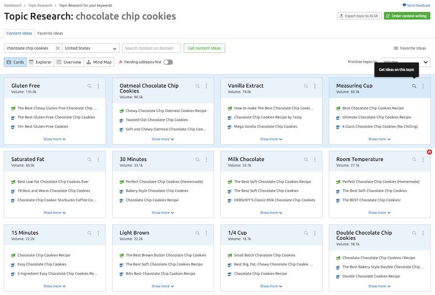Switch to the Explorer view

pos(40,62)
